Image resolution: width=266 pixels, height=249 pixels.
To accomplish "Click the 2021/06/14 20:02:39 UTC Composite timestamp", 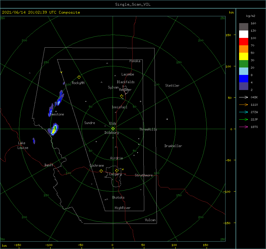I will 41,12.
